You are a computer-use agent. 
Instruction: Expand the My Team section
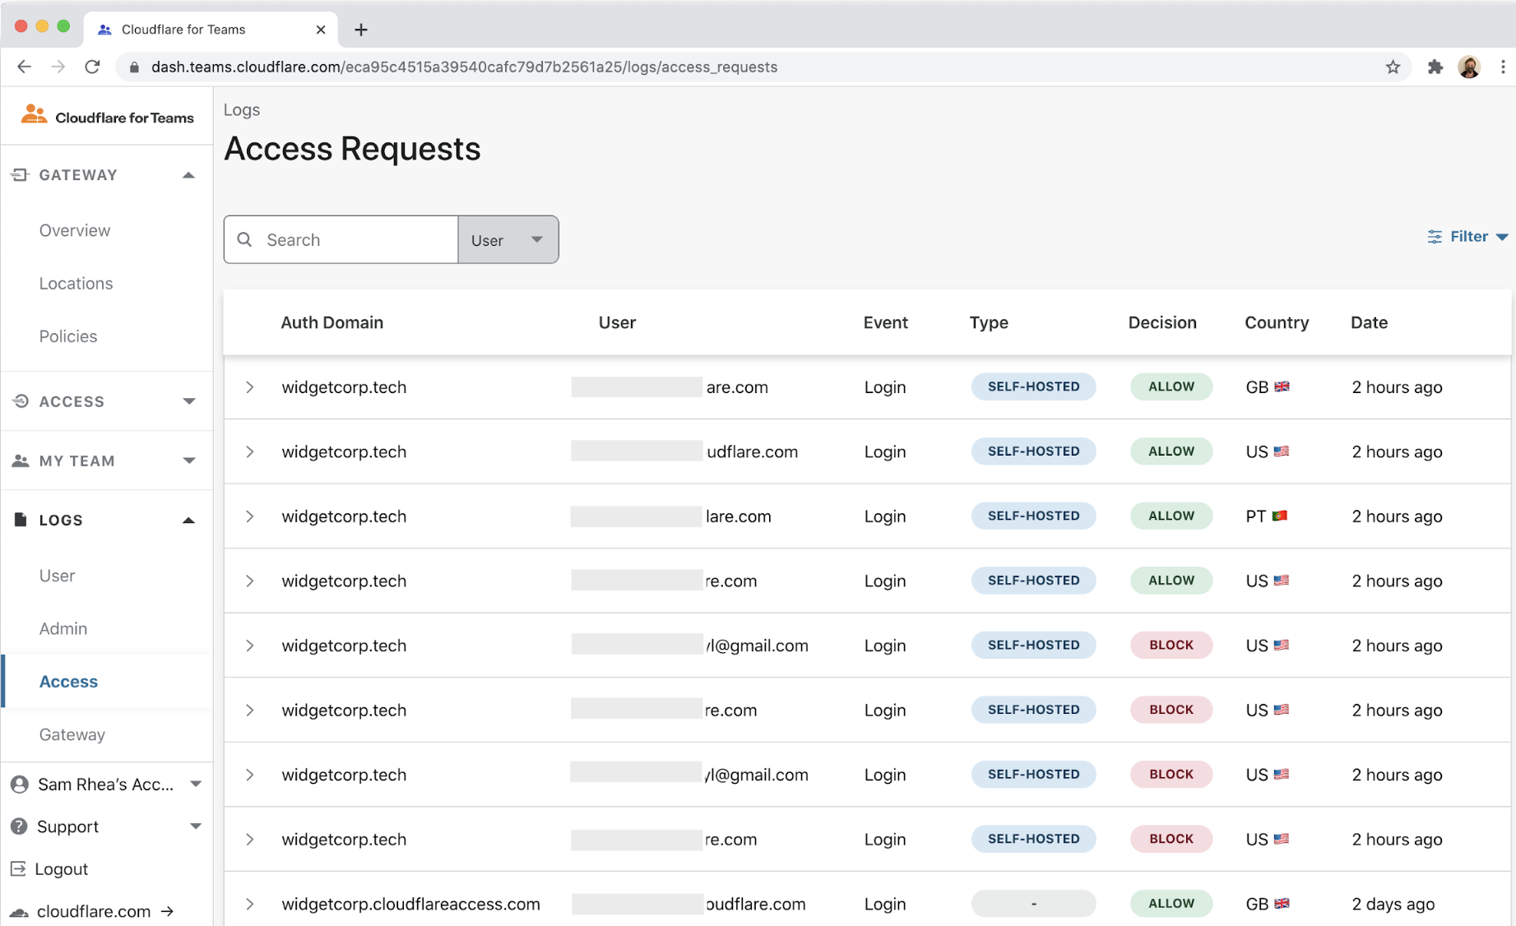[x=189, y=461]
